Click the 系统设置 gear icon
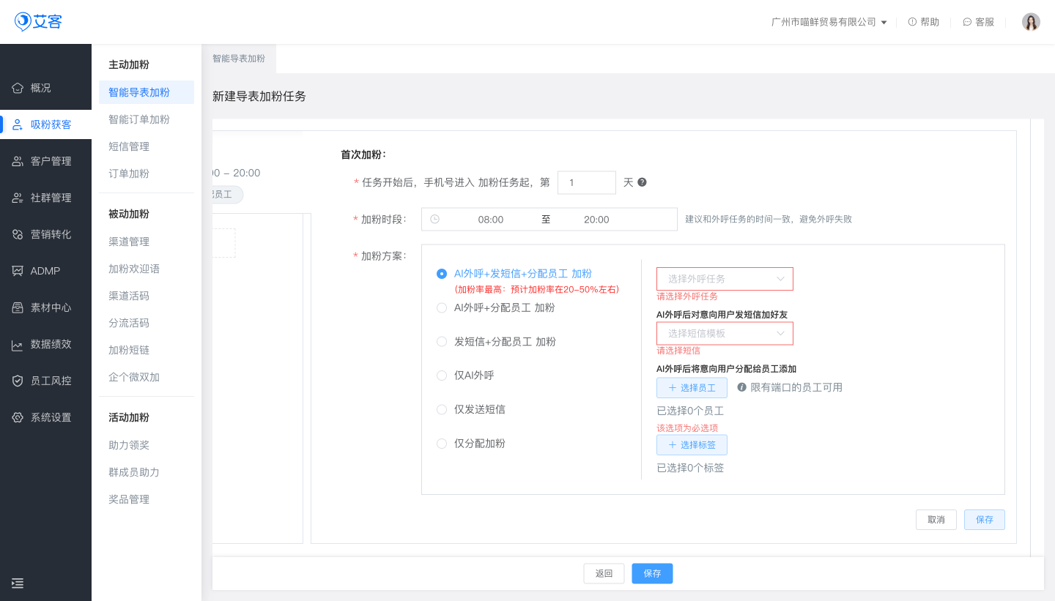 pyautogui.click(x=18, y=417)
